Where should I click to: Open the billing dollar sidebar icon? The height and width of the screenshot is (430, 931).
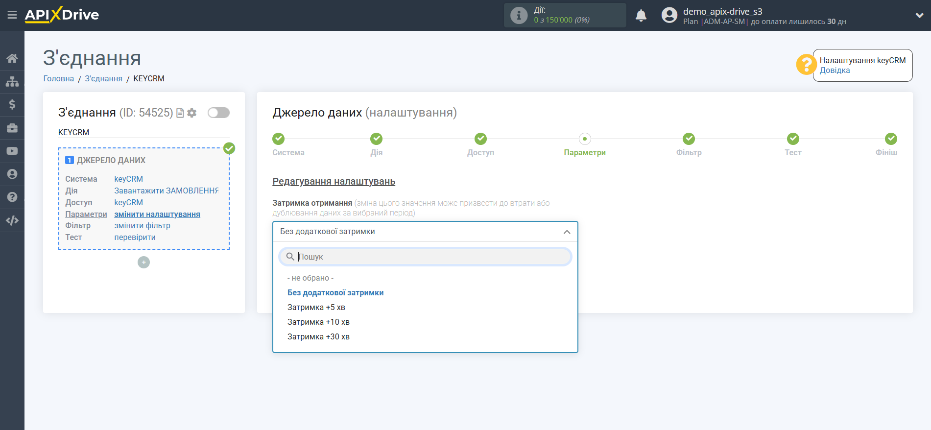[x=12, y=104]
